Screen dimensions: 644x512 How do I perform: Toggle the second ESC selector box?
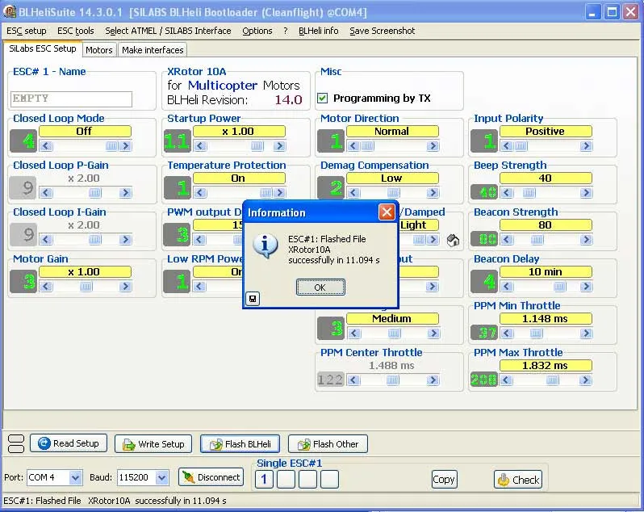pos(286,479)
